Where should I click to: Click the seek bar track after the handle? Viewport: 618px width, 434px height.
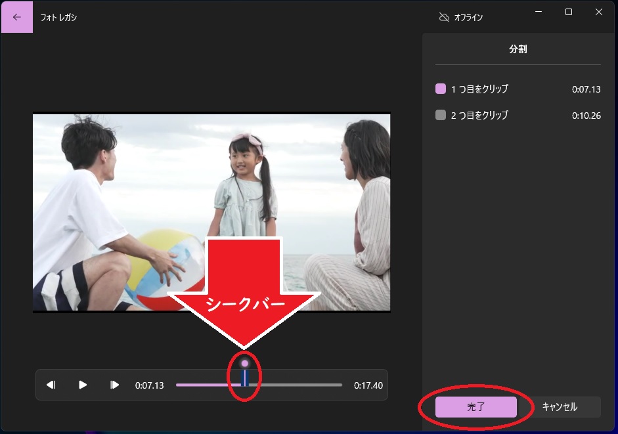pos(296,385)
